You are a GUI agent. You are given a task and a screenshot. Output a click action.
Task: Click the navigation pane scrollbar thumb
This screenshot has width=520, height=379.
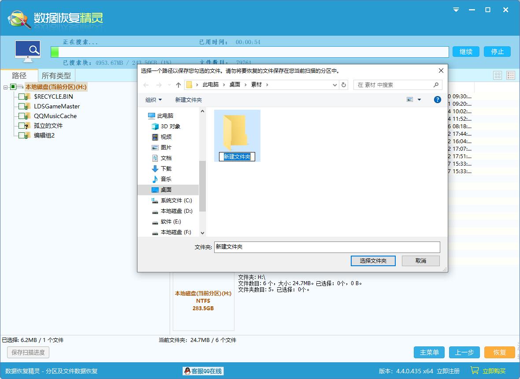203,186
